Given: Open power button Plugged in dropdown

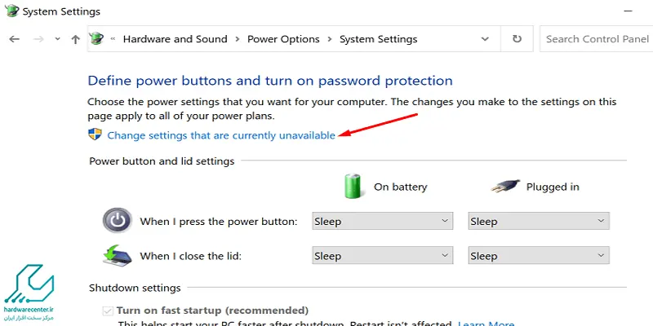Looking at the screenshot, I should pos(539,221).
